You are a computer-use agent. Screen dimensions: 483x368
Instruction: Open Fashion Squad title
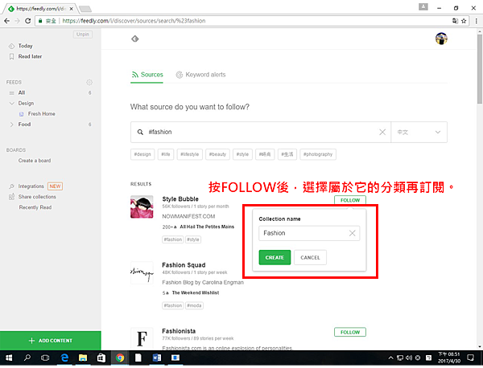pos(184,265)
